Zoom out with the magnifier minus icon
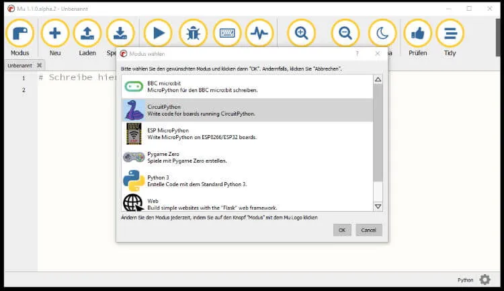 (x=345, y=33)
